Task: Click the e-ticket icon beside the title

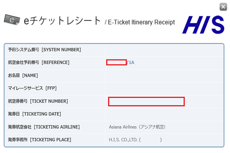Action: [x=11, y=19]
